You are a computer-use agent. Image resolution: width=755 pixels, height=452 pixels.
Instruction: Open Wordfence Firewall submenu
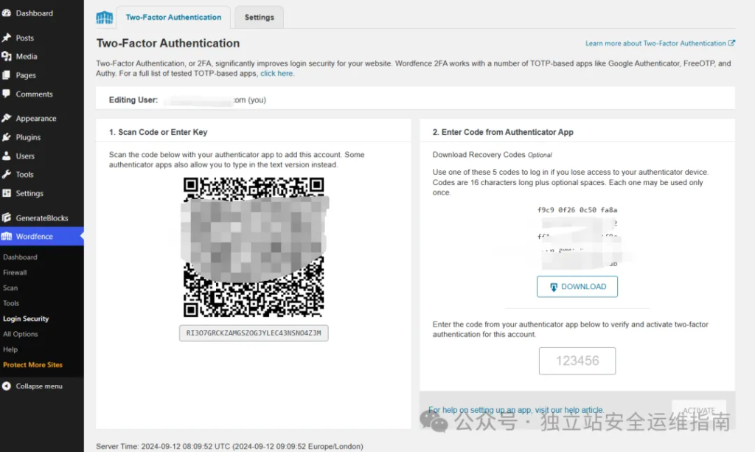[x=15, y=272]
